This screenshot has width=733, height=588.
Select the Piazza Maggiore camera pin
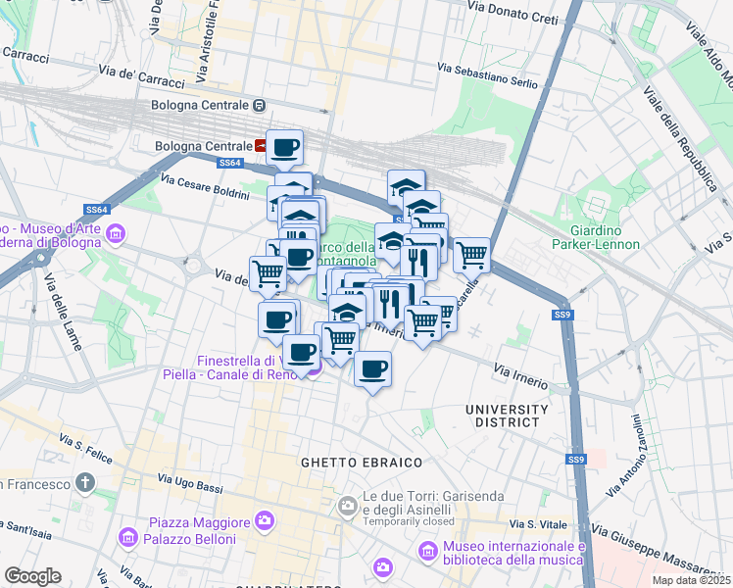click(x=265, y=520)
